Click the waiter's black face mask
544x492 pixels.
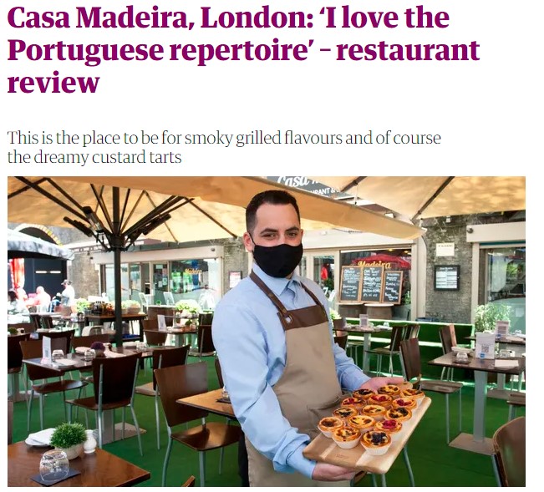[x=277, y=259]
